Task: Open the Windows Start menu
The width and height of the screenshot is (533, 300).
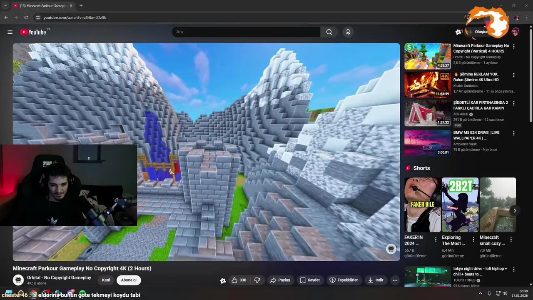Action: (x=9, y=294)
